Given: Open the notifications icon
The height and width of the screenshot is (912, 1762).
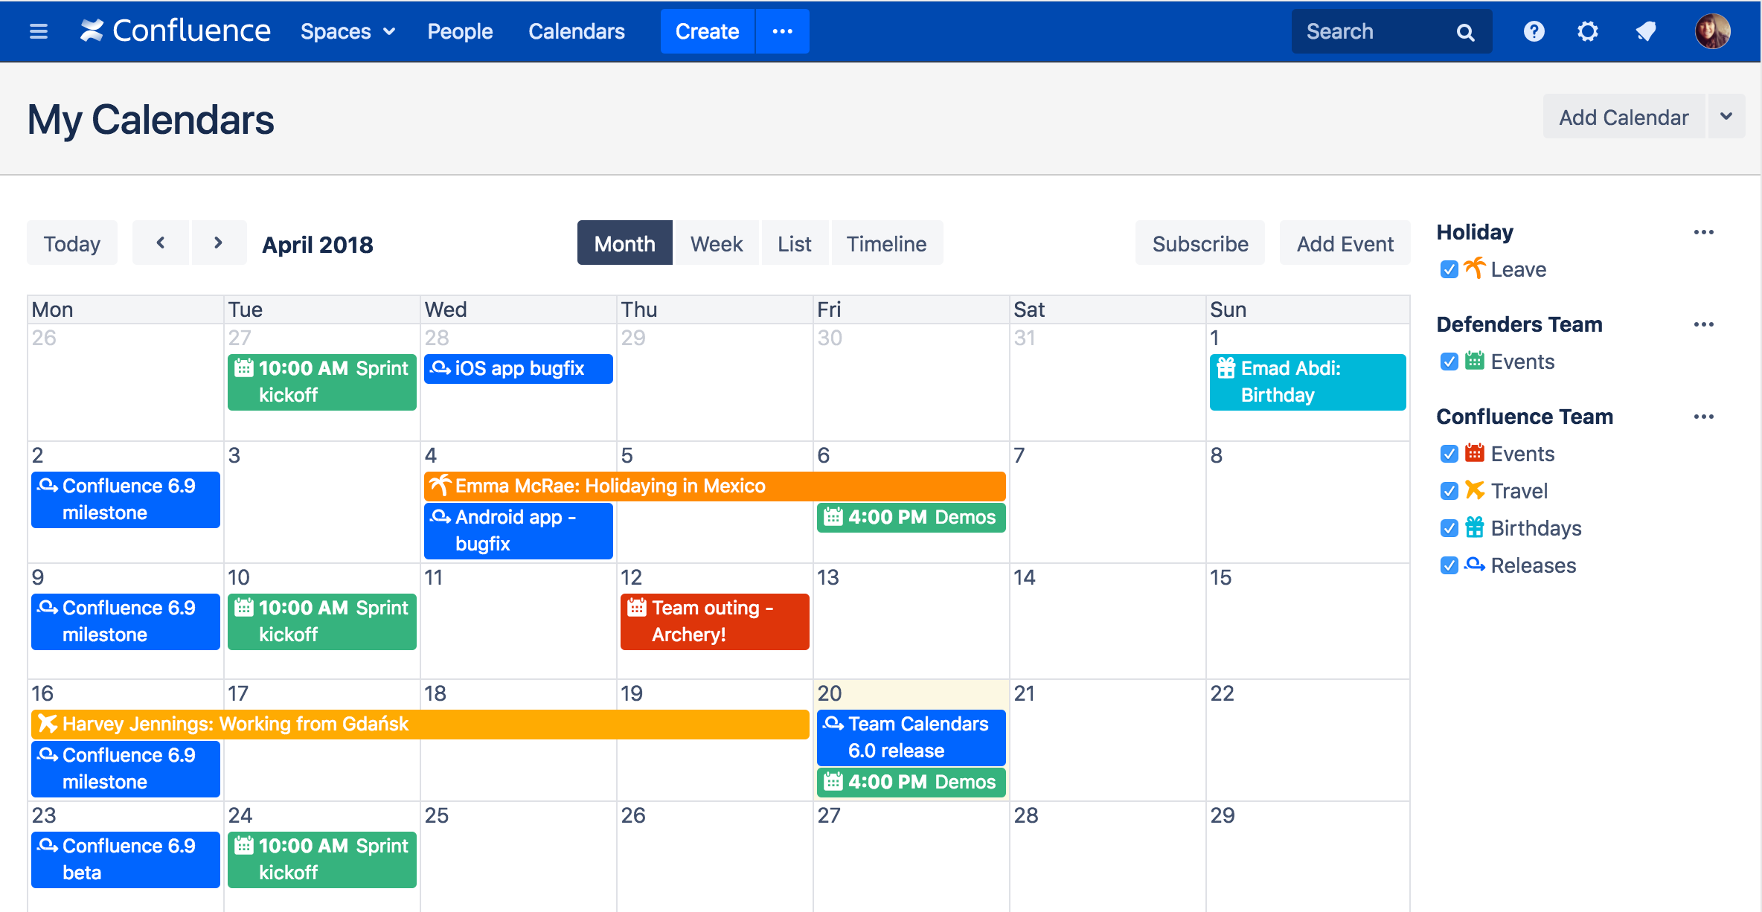Looking at the screenshot, I should [x=1645, y=31].
